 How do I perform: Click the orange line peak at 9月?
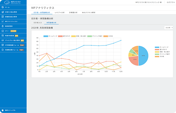(99, 62)
